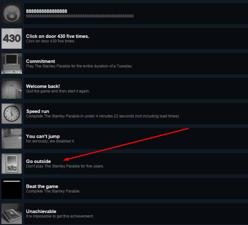The image size is (248, 225).
Task: Click the number 8 achievement icon
Action: 12,13
